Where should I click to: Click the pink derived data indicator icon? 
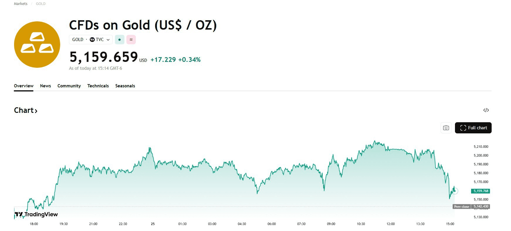[x=131, y=40]
